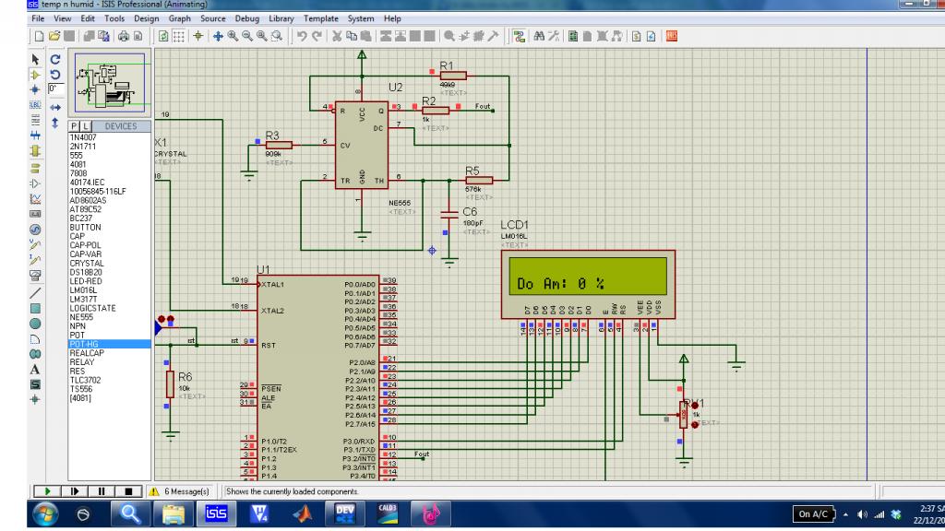Image resolution: width=945 pixels, height=531 pixels.
Task: Select the Junction Dot mode tool
Action: pos(36,88)
